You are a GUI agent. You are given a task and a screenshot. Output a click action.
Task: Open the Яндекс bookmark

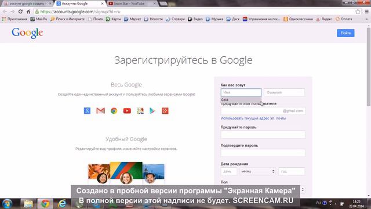click(x=324, y=19)
